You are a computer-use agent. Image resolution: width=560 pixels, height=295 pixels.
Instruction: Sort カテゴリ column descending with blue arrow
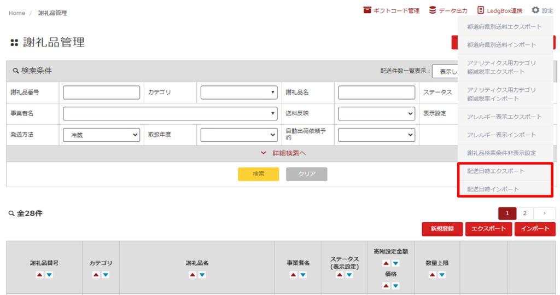(106, 275)
